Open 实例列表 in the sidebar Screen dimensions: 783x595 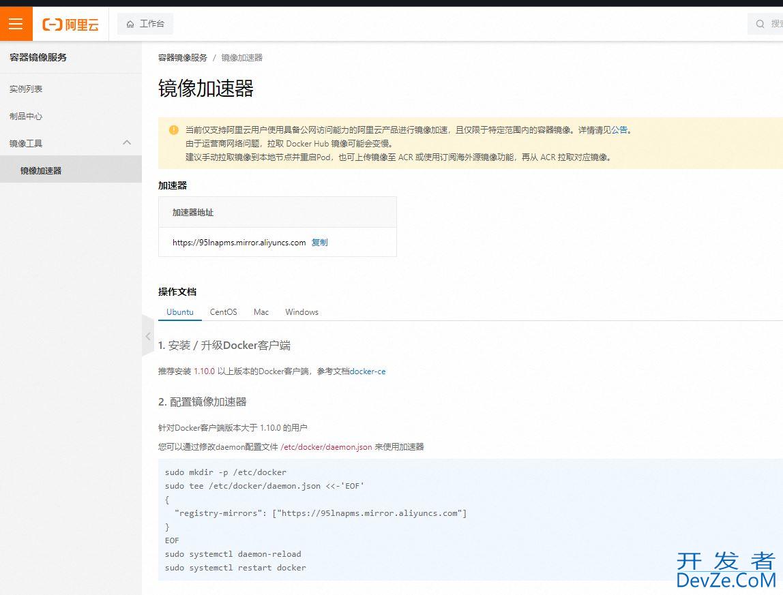[x=26, y=89]
